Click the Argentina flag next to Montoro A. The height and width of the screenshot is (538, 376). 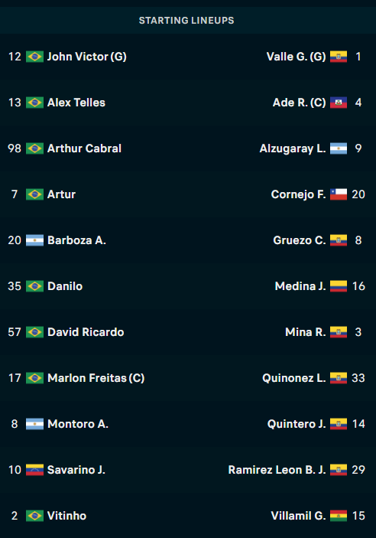pyautogui.click(x=34, y=424)
